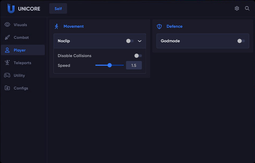The image size is (255, 163).
Task: Click the Teleports sidebar icon
Action: pyautogui.click(x=7, y=63)
